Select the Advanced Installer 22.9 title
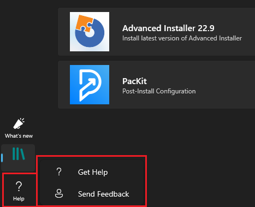255x207 pixels. [x=168, y=28]
